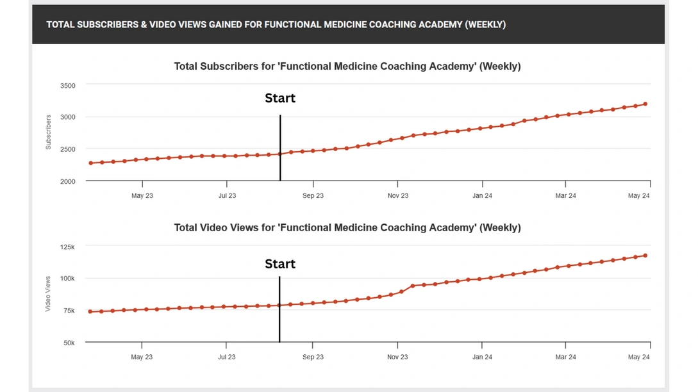The image size is (698, 392).
Task: Click the 50k label on the Video Views y-axis
Action: coord(69,343)
